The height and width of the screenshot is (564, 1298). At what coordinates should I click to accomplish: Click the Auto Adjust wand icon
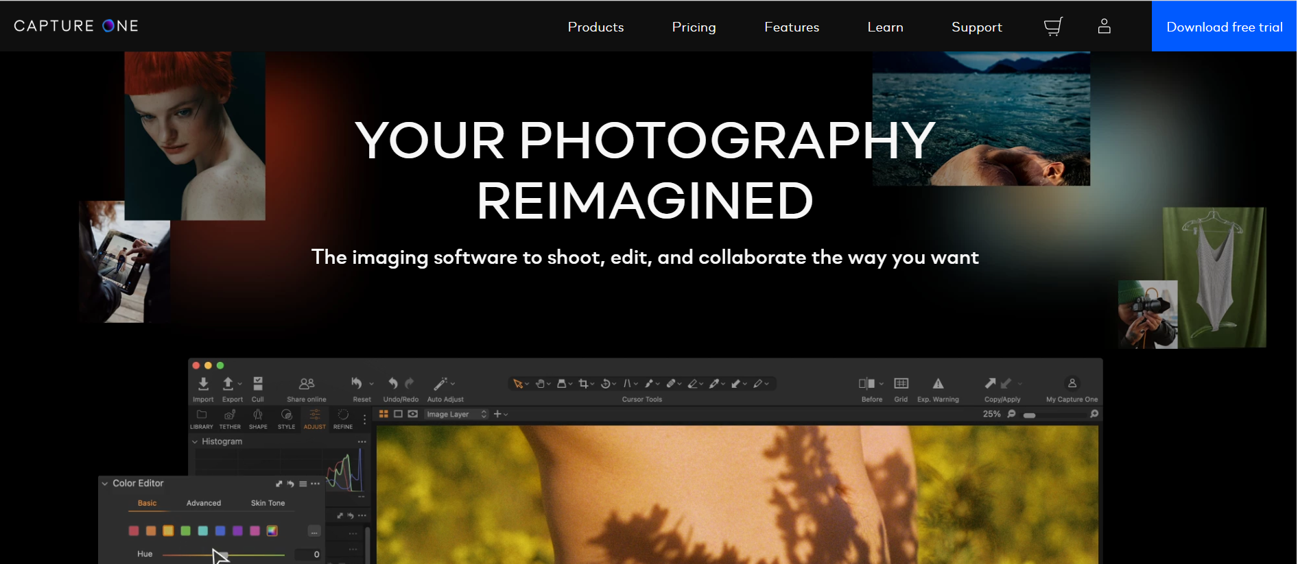coord(440,384)
